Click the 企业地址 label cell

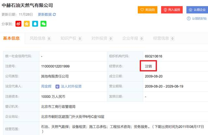21,117
